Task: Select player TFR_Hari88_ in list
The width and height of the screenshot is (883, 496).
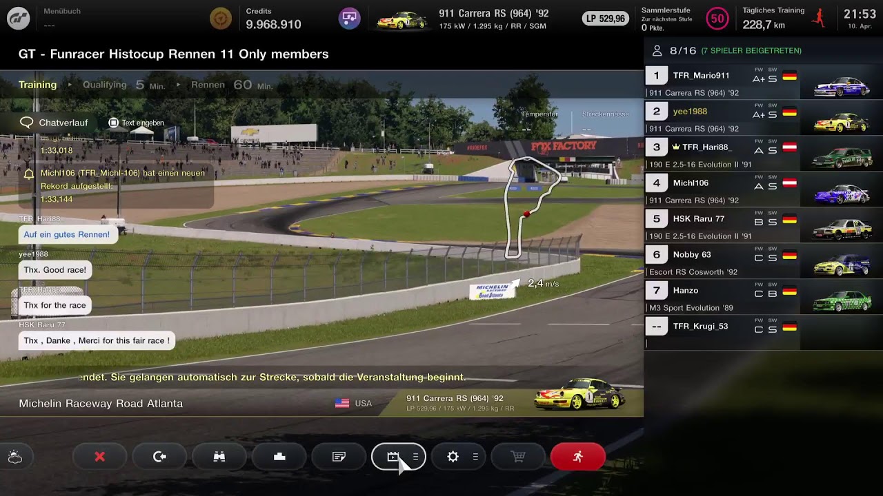Action: click(763, 154)
